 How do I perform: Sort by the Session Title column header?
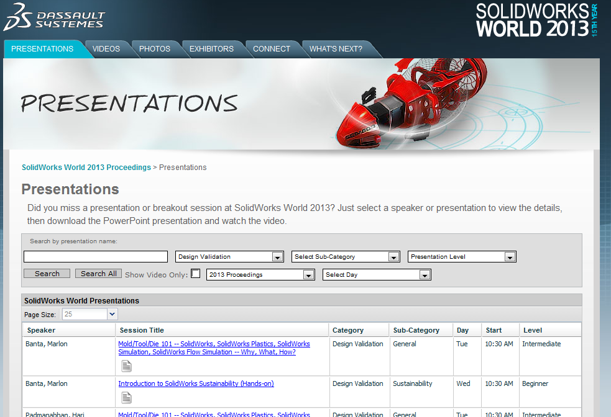[222, 330]
